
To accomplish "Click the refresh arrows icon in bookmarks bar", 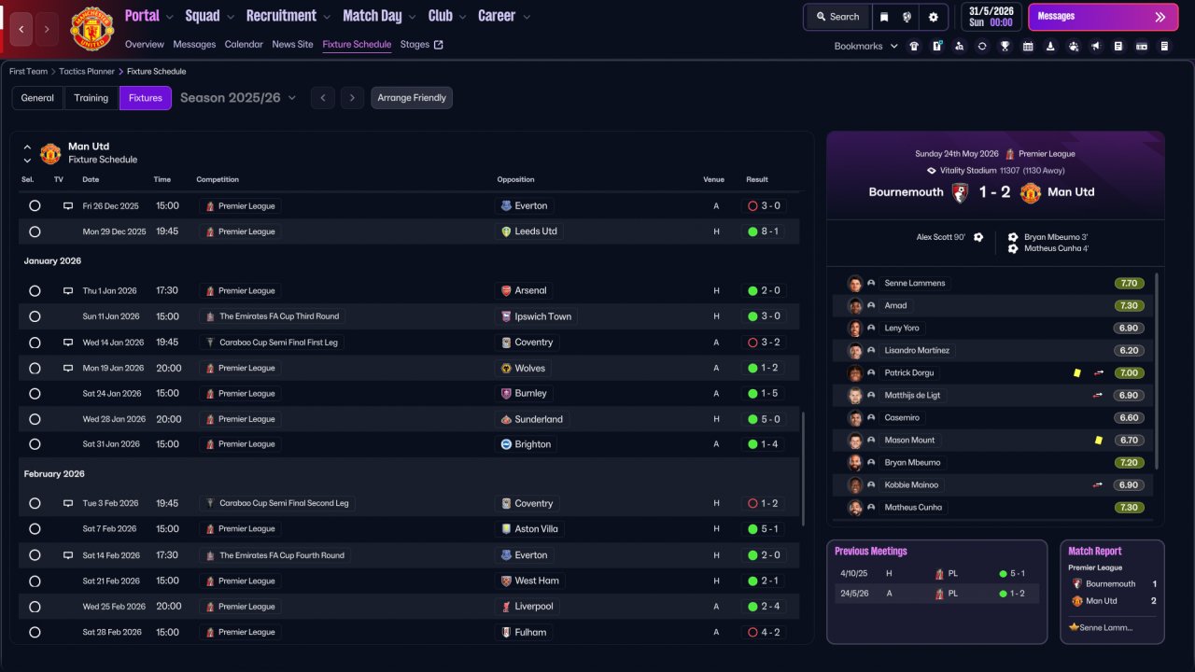I will [x=982, y=46].
